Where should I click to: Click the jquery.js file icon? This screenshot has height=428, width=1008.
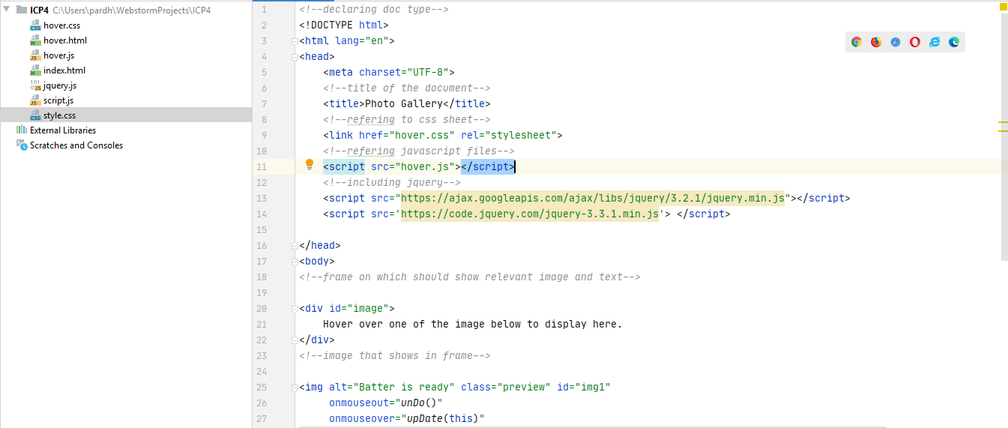pos(35,85)
